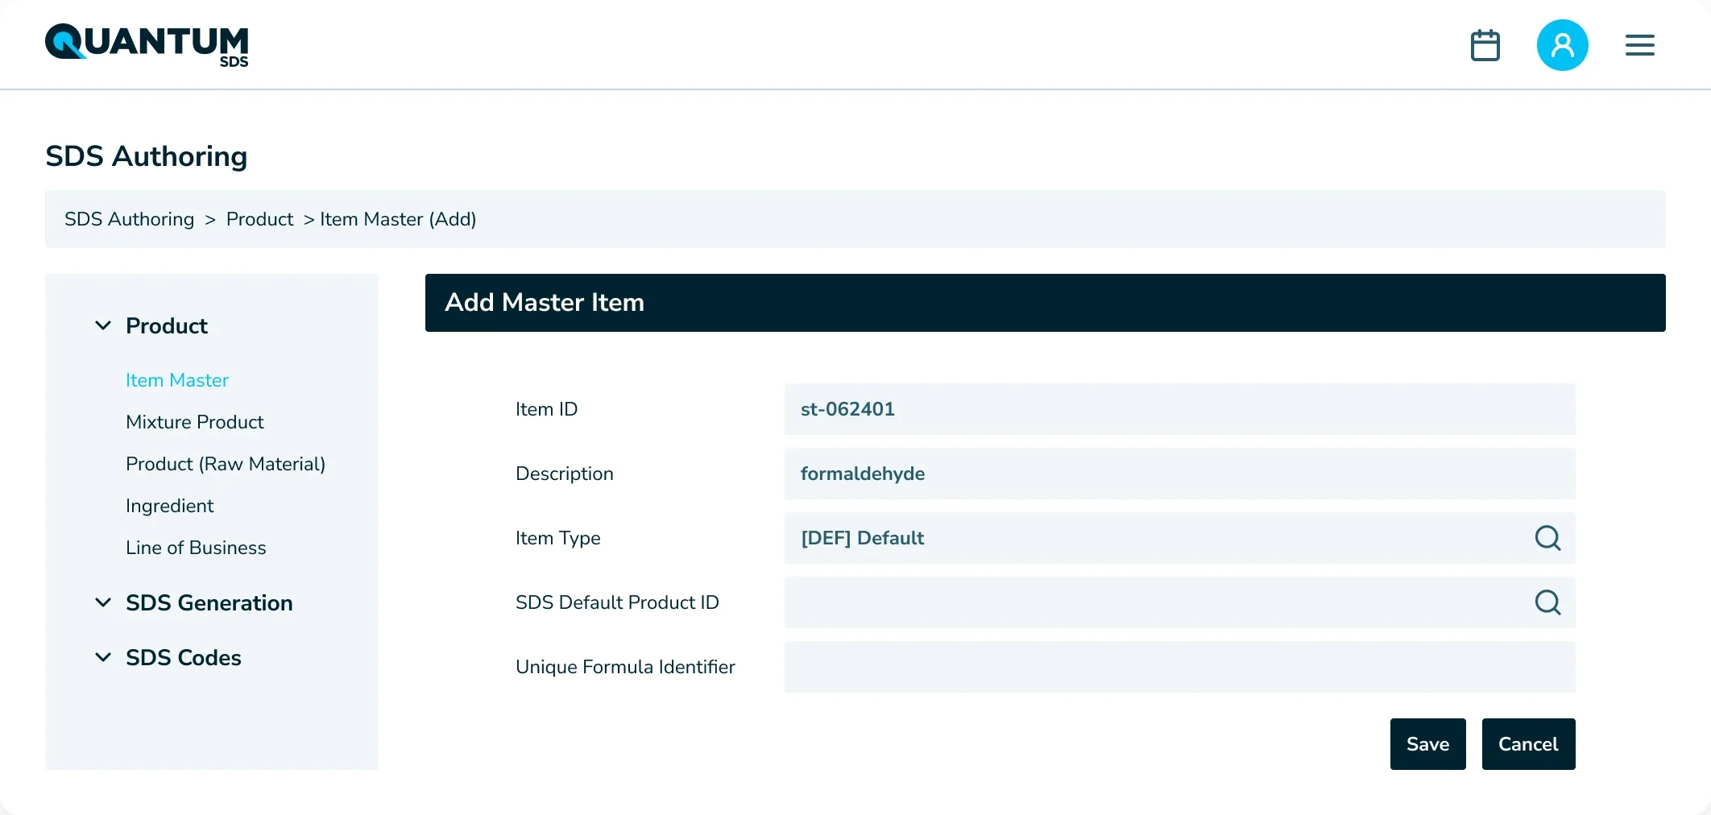
Task: Open the Ingredient sidebar item
Action: pyautogui.click(x=170, y=506)
